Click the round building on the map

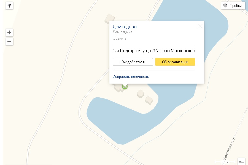140,94
